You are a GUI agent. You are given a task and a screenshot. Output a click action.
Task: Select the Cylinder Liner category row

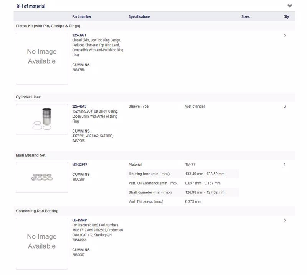tap(154, 97)
